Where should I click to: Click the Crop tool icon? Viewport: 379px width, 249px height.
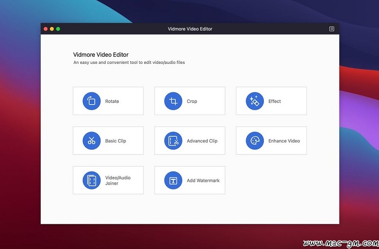point(173,101)
